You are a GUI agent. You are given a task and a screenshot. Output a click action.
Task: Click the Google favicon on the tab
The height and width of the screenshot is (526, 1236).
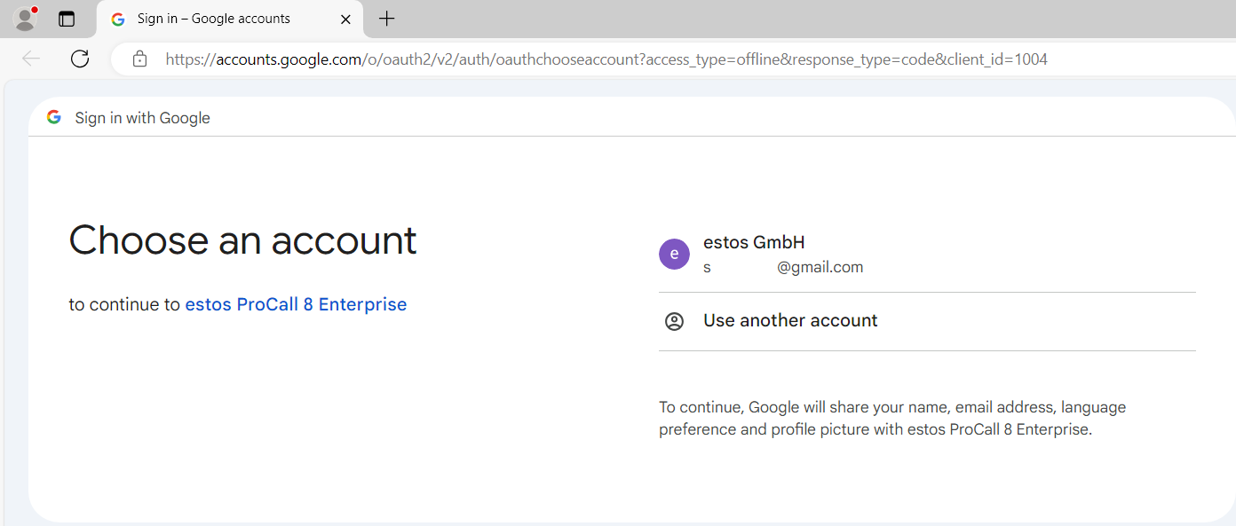click(x=118, y=19)
